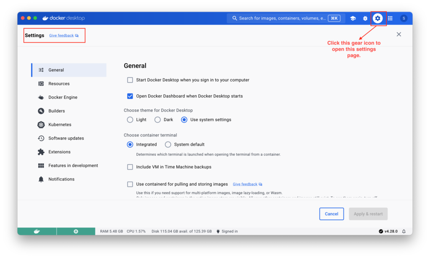Image resolution: width=430 pixels, height=258 pixels.
Task: Enable Start Docker Desktop at sign in
Action: pos(130,80)
